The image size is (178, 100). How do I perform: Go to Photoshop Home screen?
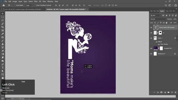pos(4,5)
